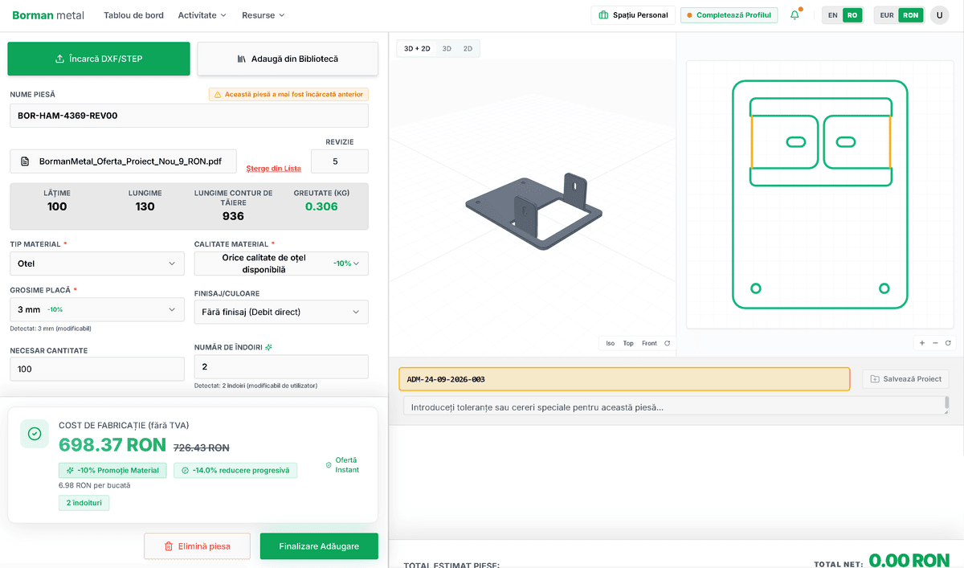Set currency to EUR

click(887, 15)
